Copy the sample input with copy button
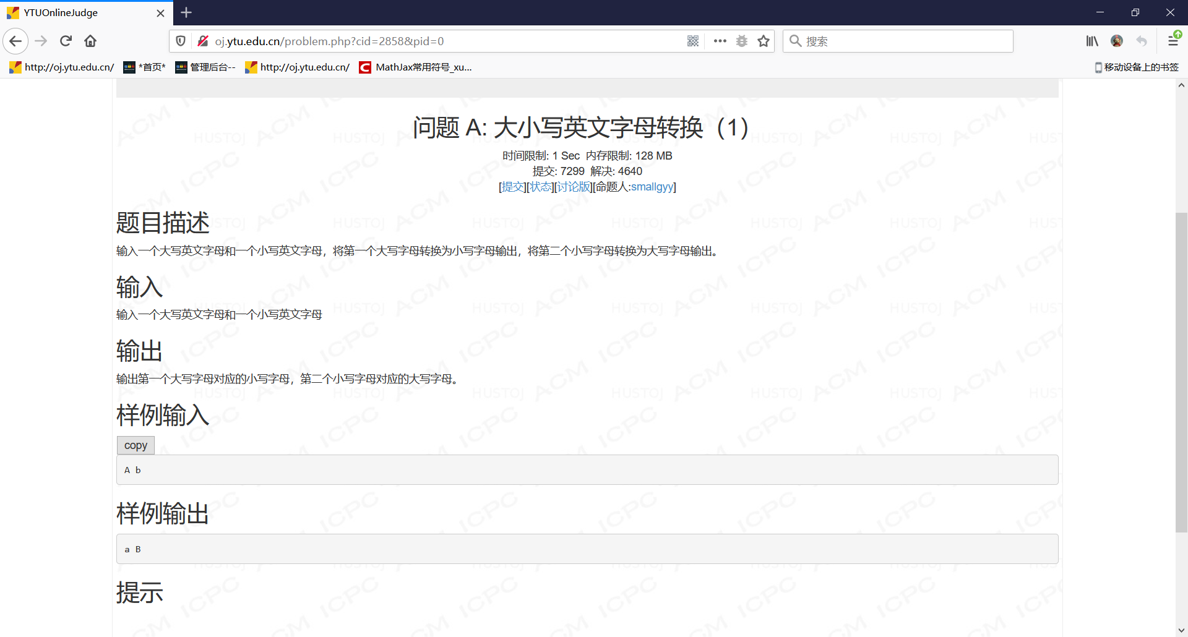 pos(136,445)
